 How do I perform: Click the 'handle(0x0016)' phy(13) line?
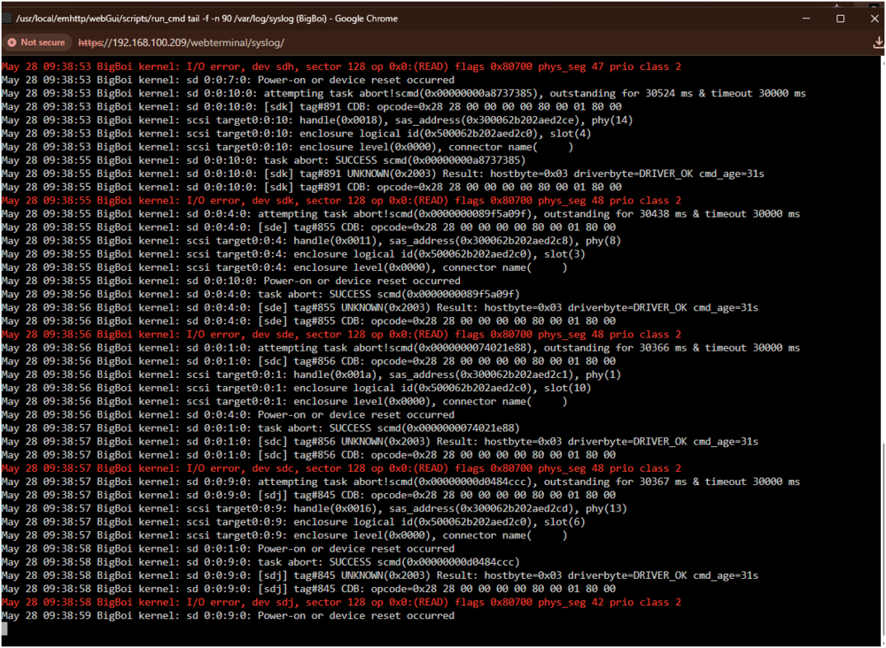[x=315, y=509]
